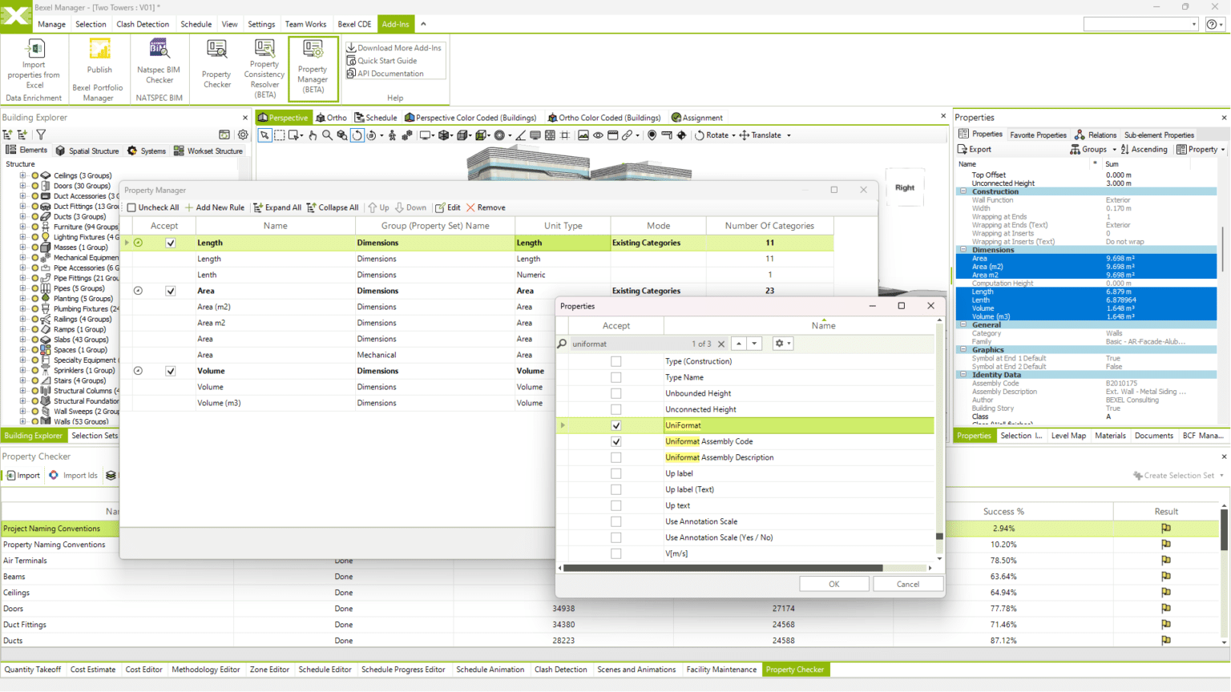Click the Rotate tool in viewport toolbar
This screenshot has width=1231, height=692.
pyautogui.click(x=712, y=135)
